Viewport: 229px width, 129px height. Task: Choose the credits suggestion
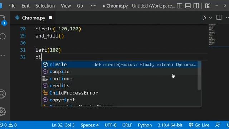click(x=120, y=86)
